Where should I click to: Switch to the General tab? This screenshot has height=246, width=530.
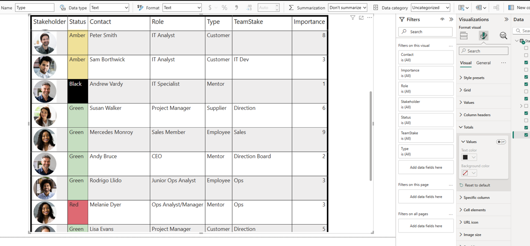click(483, 63)
